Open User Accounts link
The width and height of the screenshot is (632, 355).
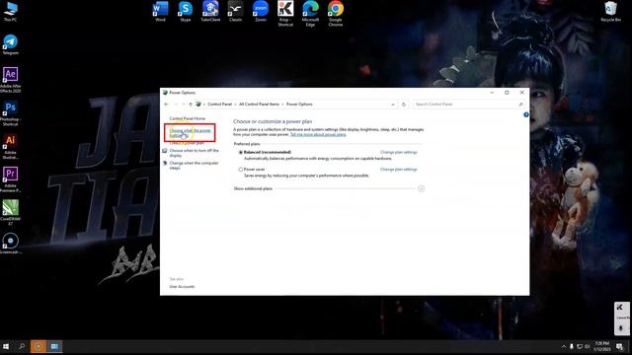coord(182,287)
